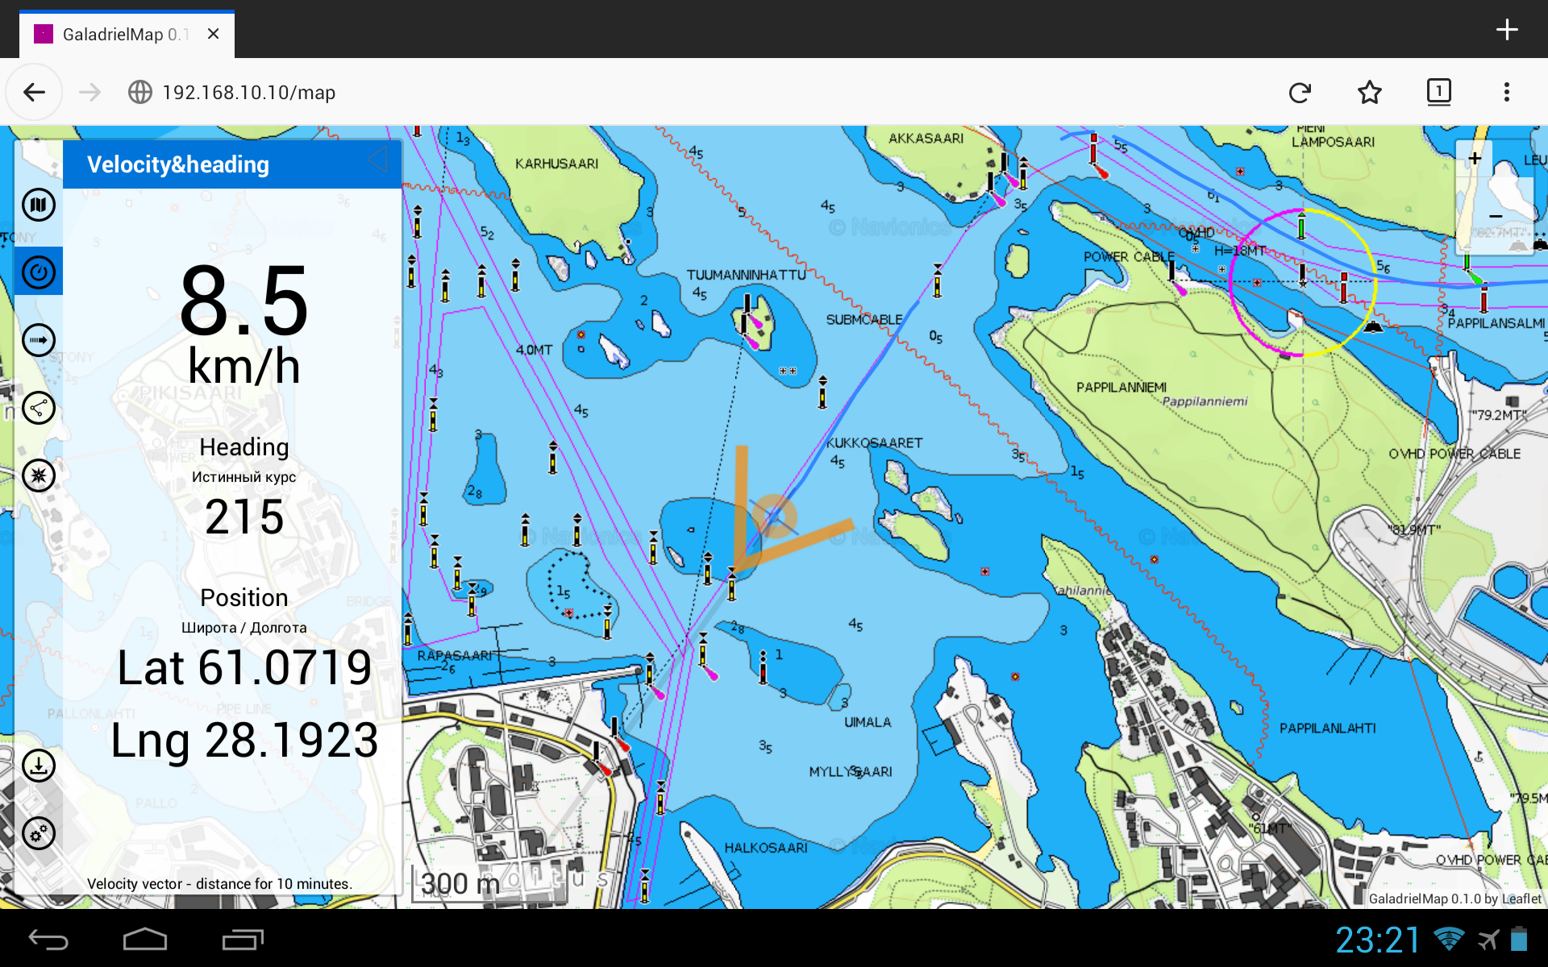Open the map layers panel icon
This screenshot has width=1548, height=967.
(38, 205)
